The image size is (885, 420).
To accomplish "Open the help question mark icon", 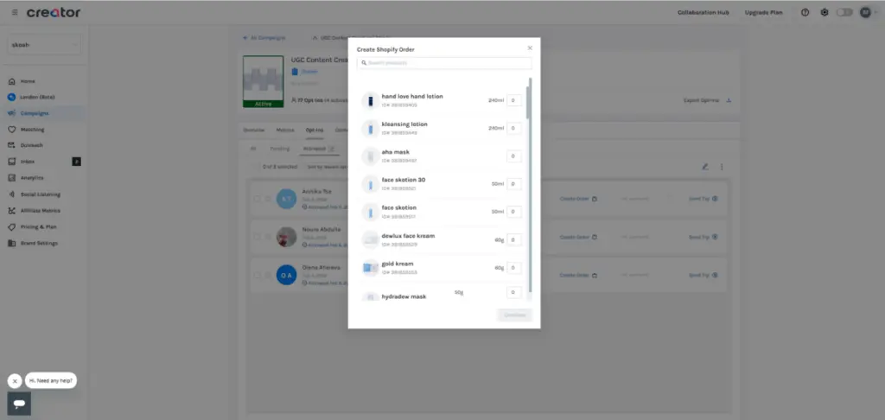I will pyautogui.click(x=805, y=13).
